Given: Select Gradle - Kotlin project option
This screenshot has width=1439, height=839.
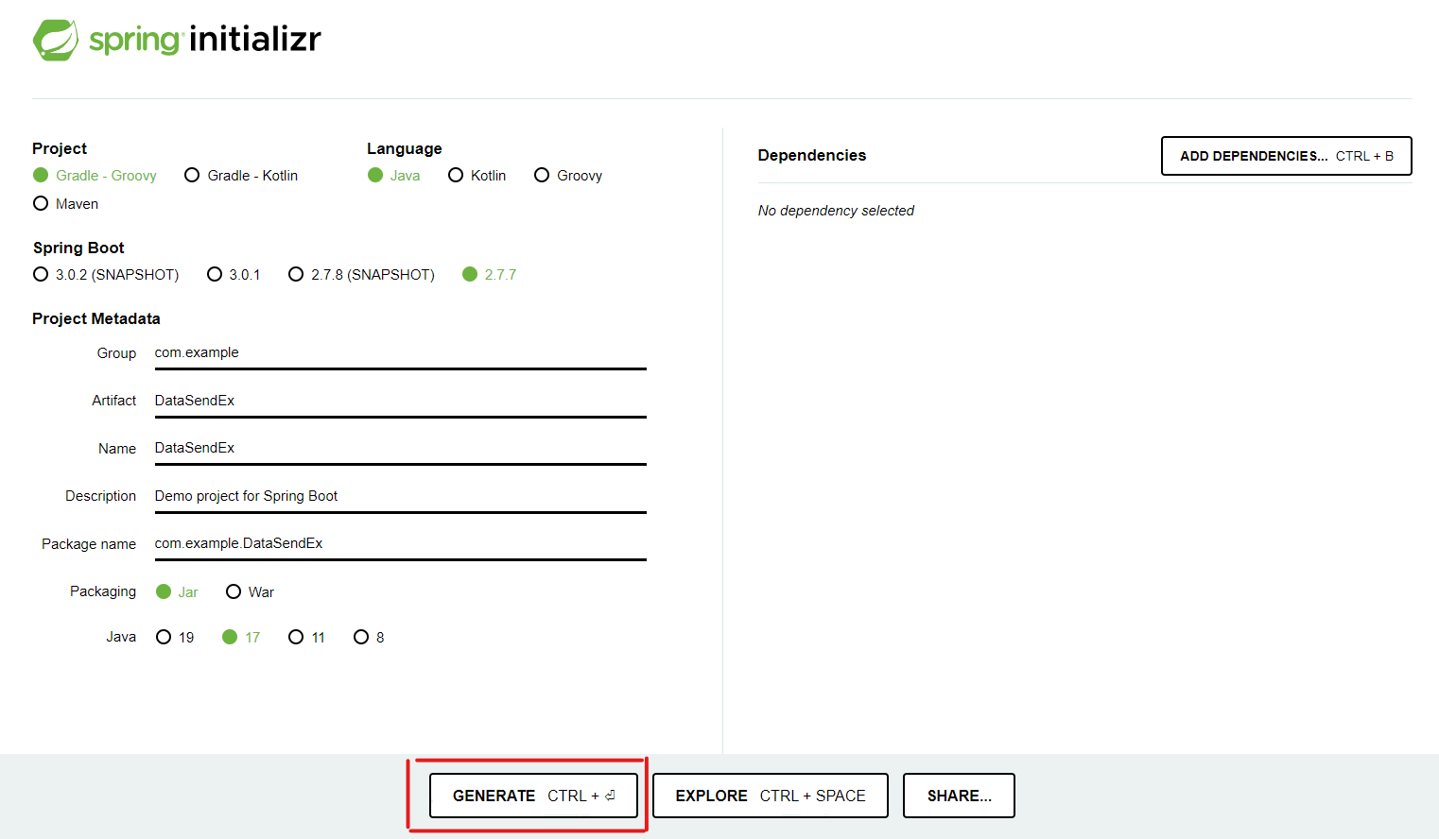Looking at the screenshot, I should click(241, 176).
